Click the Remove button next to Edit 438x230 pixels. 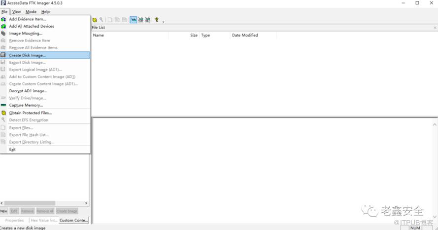coord(28,211)
